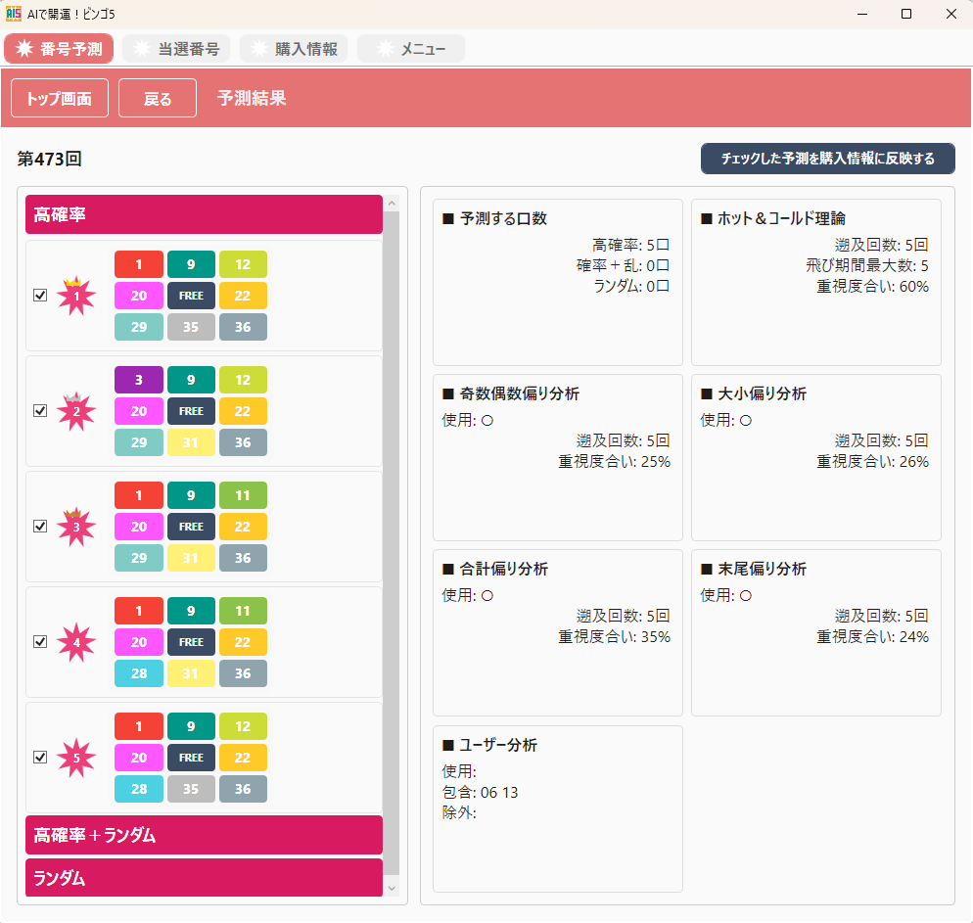This screenshot has width=973, height=923.
Task: Uncheck the prediction 2 checkbox
Action: 40,411
